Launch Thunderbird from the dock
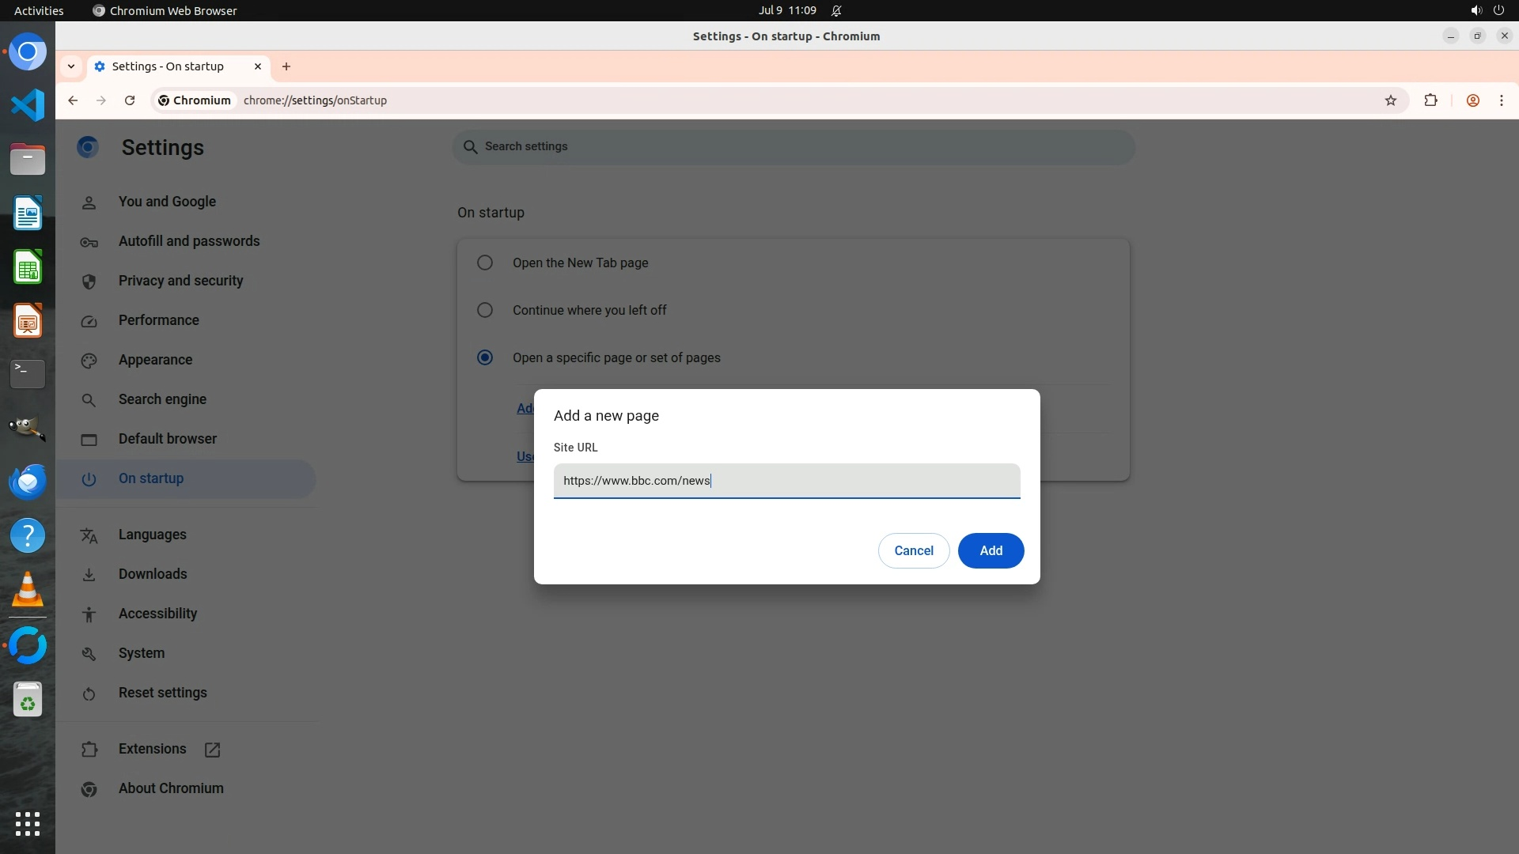The image size is (1519, 854). point(28,482)
